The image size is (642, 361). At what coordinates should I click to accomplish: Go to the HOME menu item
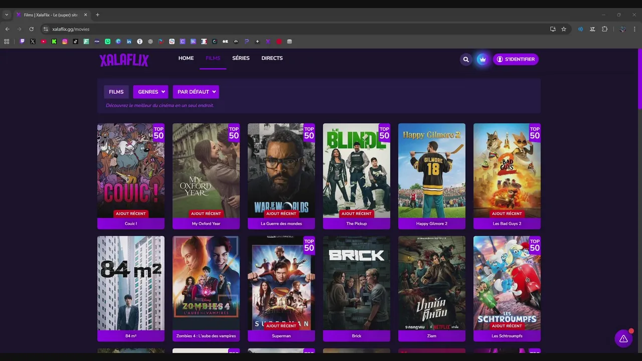coord(186,58)
